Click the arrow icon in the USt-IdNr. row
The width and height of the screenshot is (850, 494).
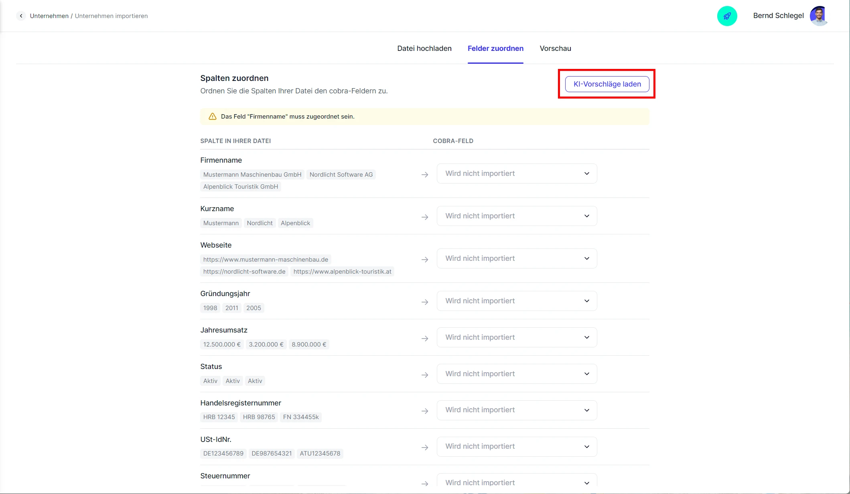point(425,448)
